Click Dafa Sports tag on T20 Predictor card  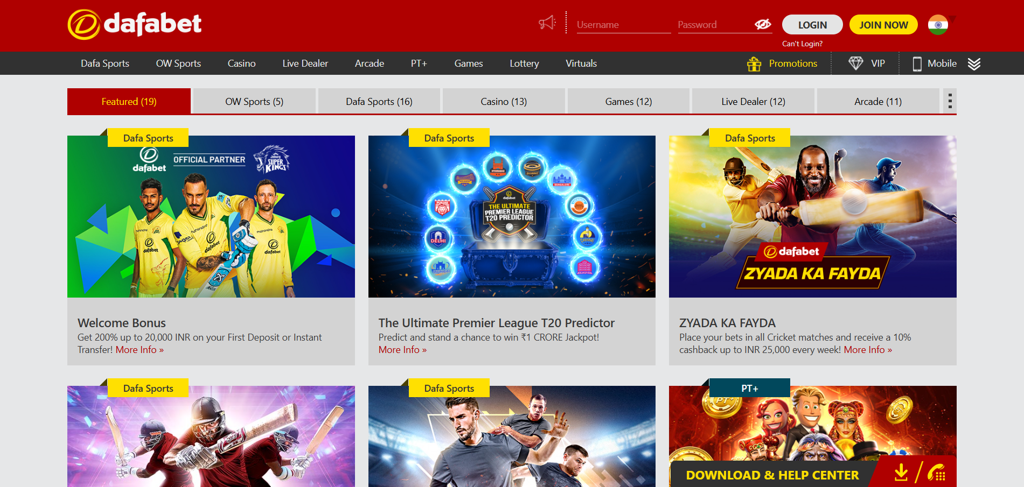[449, 138]
